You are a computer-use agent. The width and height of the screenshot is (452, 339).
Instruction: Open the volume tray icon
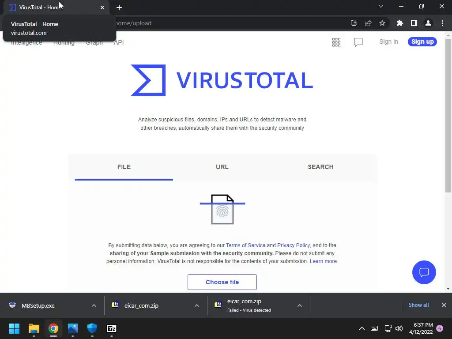coord(399,328)
